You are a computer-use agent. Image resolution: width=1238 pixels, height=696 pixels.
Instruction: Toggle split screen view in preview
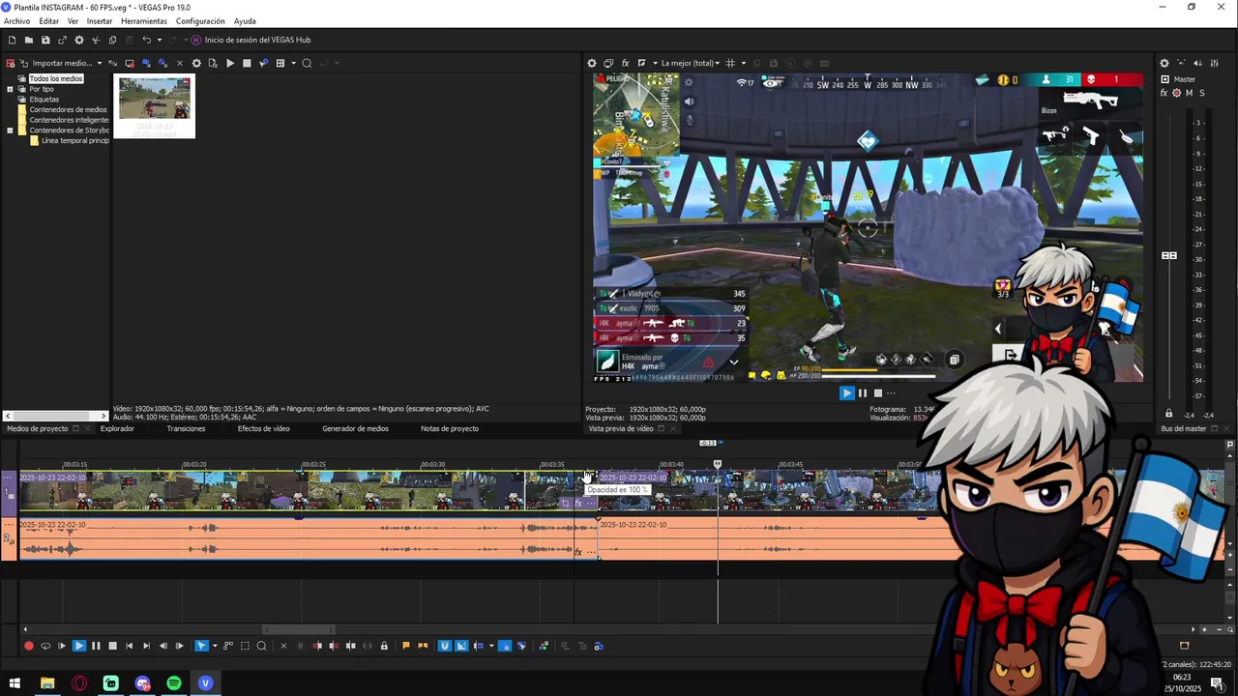pyautogui.click(x=641, y=63)
